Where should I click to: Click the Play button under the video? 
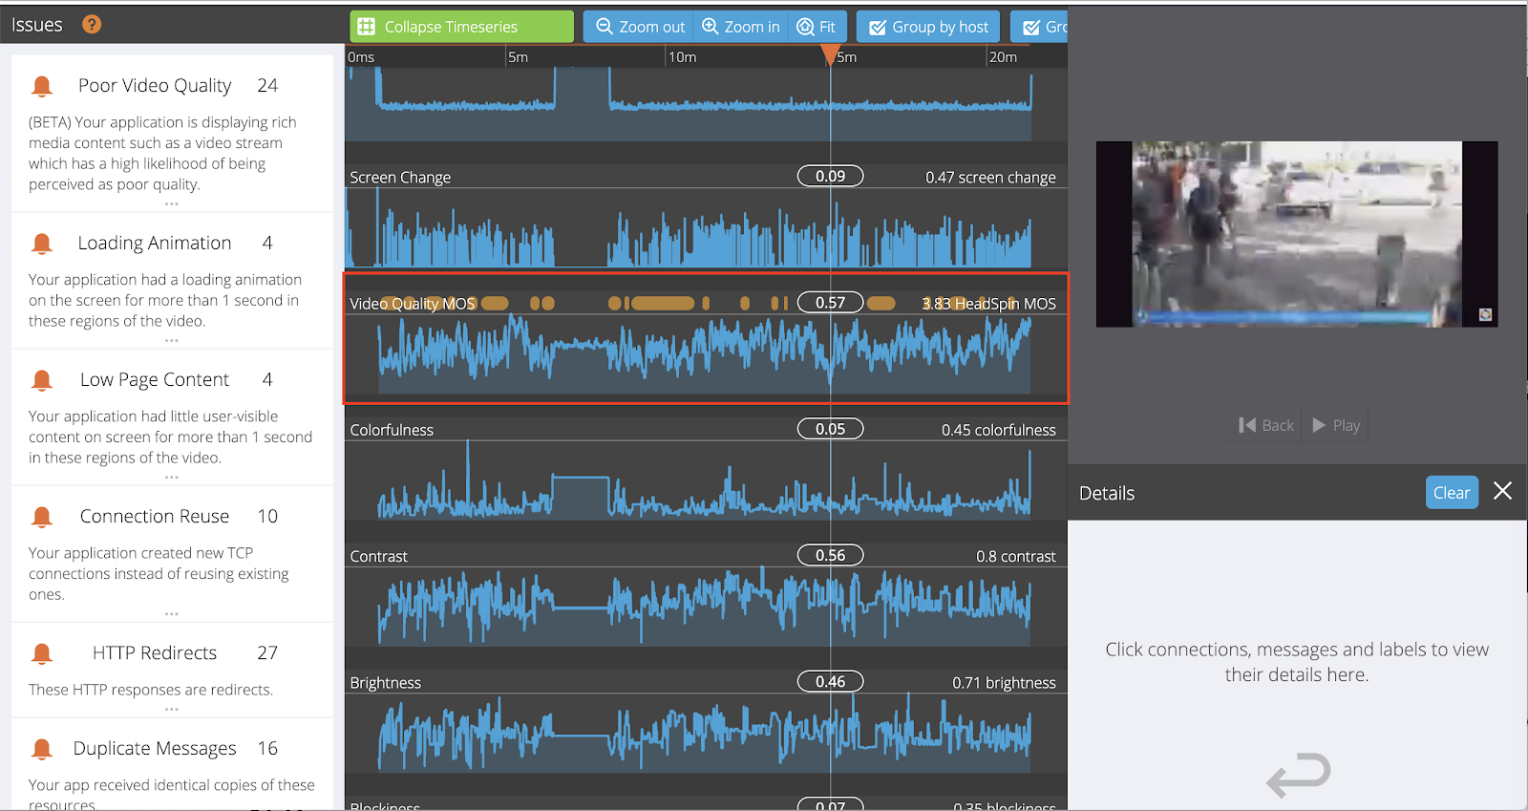point(1336,425)
